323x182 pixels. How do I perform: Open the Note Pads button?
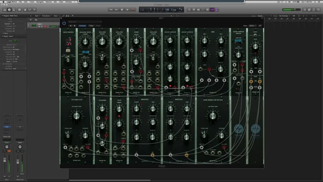coord(309,10)
